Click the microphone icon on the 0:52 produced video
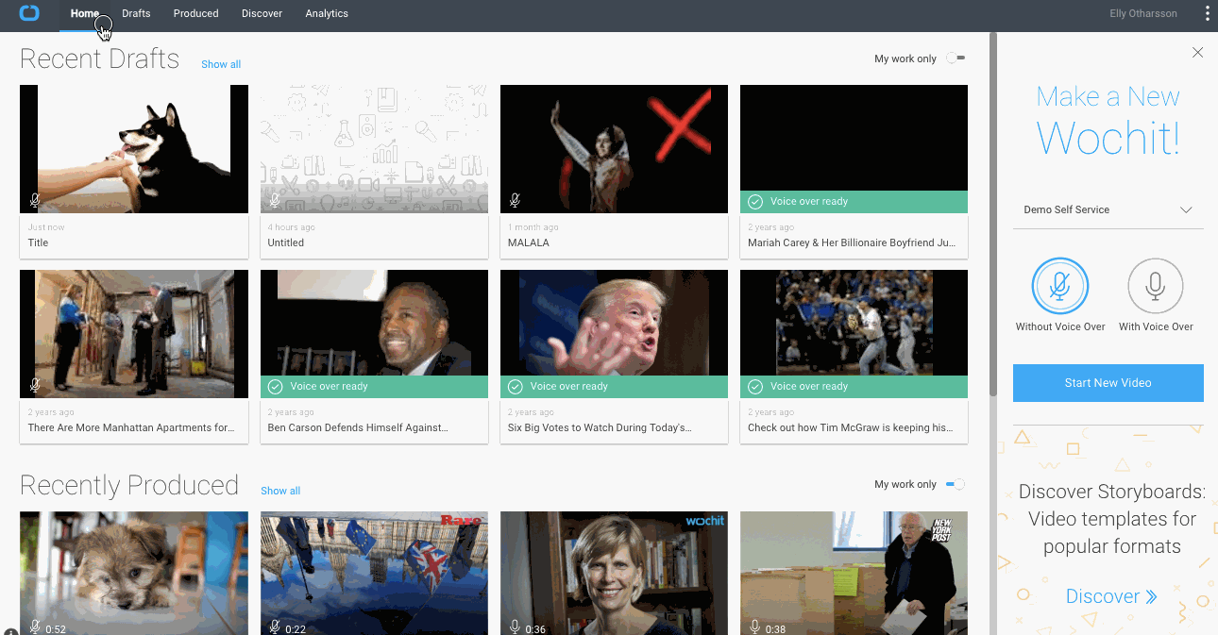The height and width of the screenshot is (635, 1218). (x=35, y=627)
